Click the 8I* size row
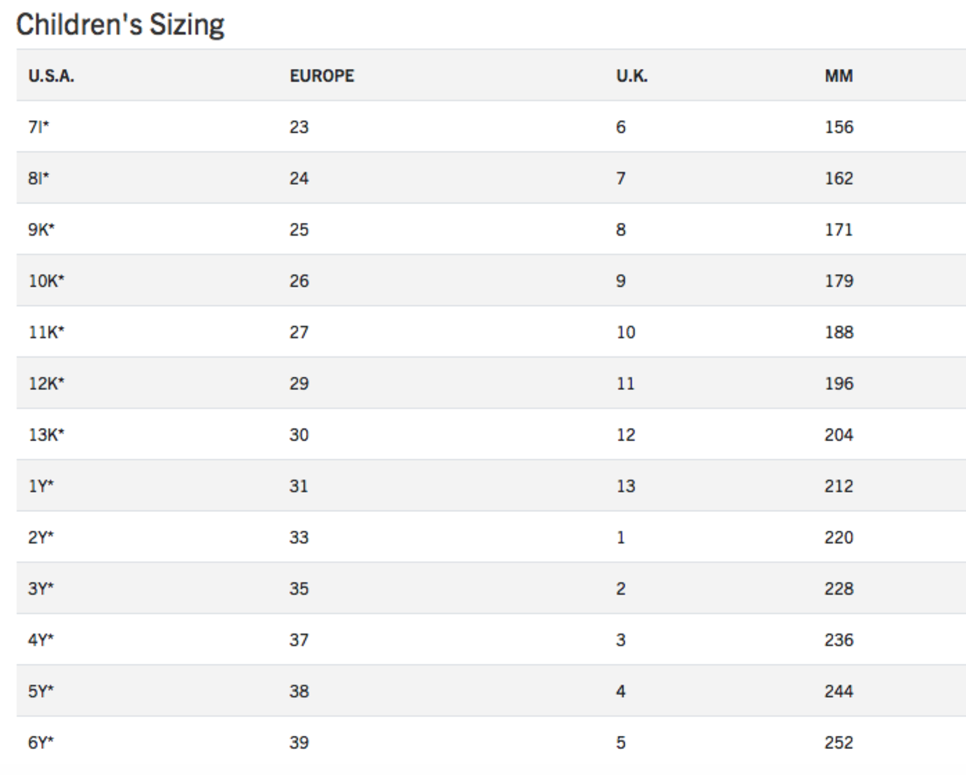Image resolution: width=966 pixels, height=775 pixels. pos(491,178)
